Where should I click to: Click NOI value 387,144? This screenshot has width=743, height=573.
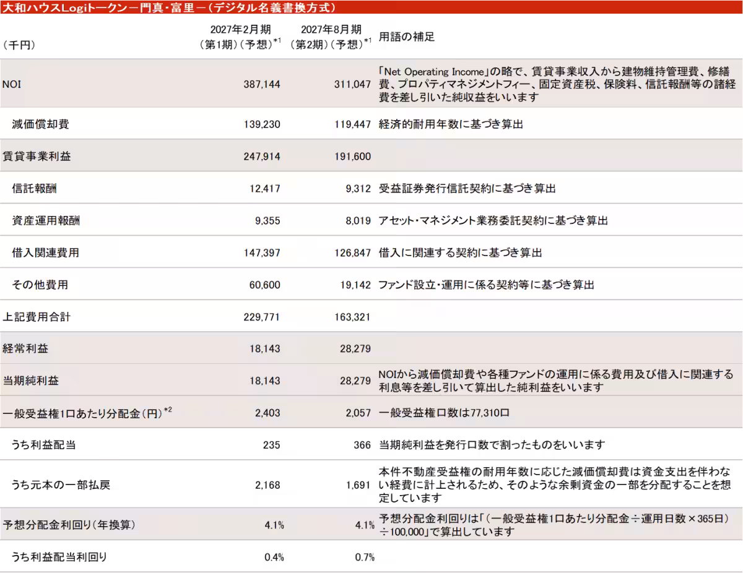tap(262, 84)
